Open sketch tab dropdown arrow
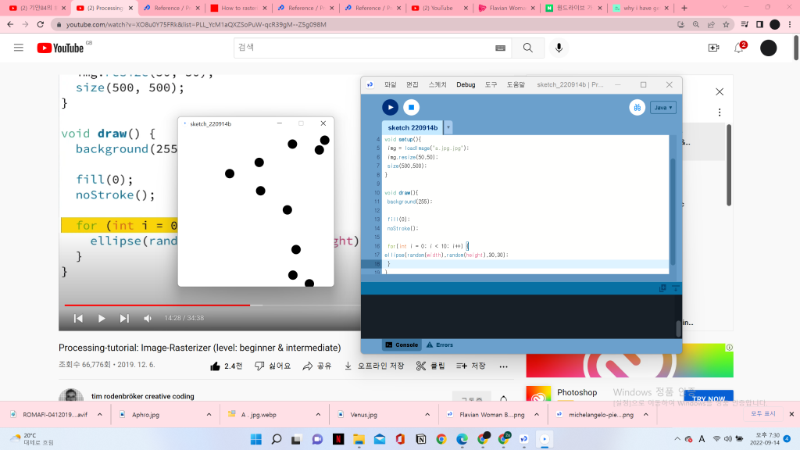800x450 pixels. [448, 127]
